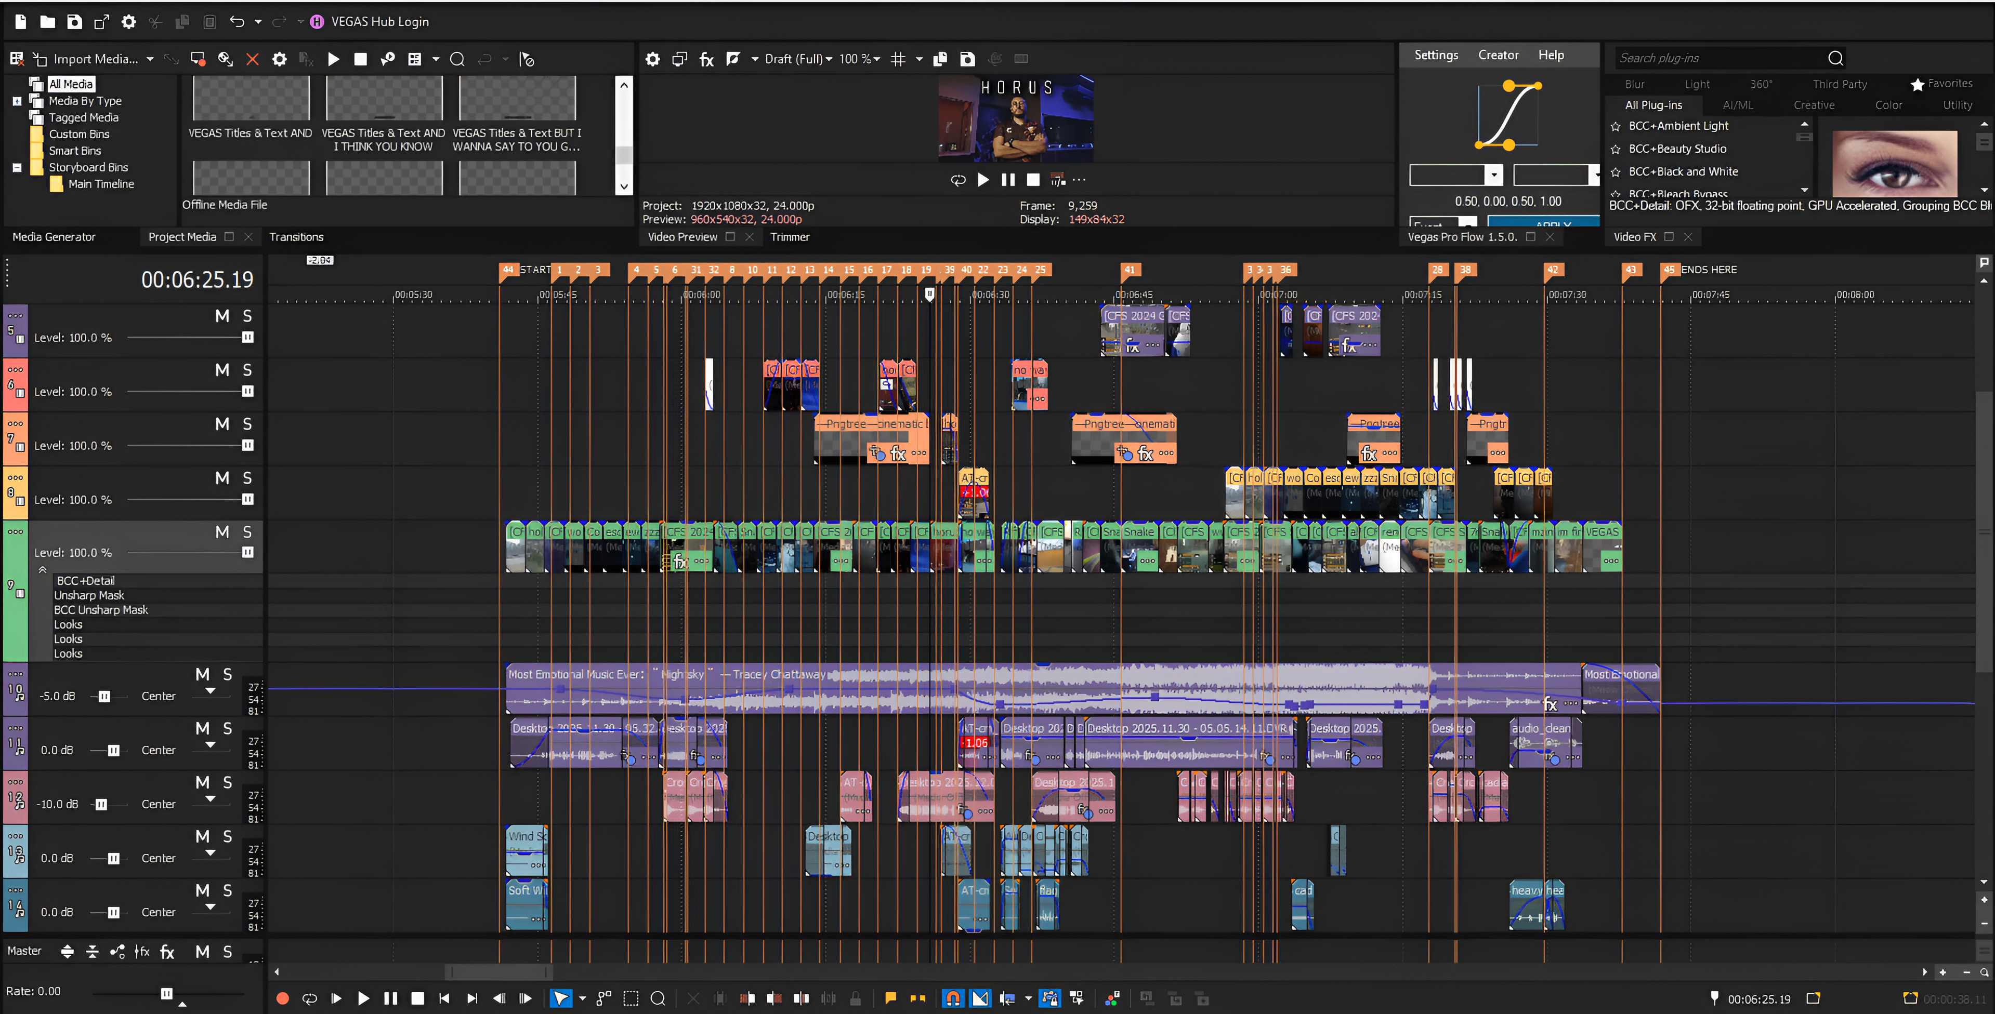Click the Creator button in Flow panel
Image resolution: width=1995 pixels, height=1014 pixels.
1498,55
